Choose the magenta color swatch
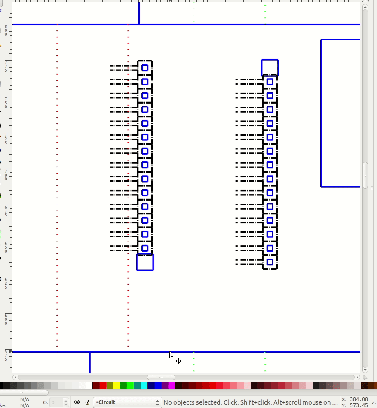 pos(172,386)
